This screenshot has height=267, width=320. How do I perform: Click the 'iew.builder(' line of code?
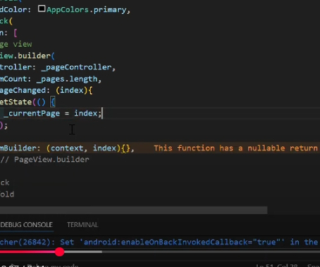click(x=27, y=56)
